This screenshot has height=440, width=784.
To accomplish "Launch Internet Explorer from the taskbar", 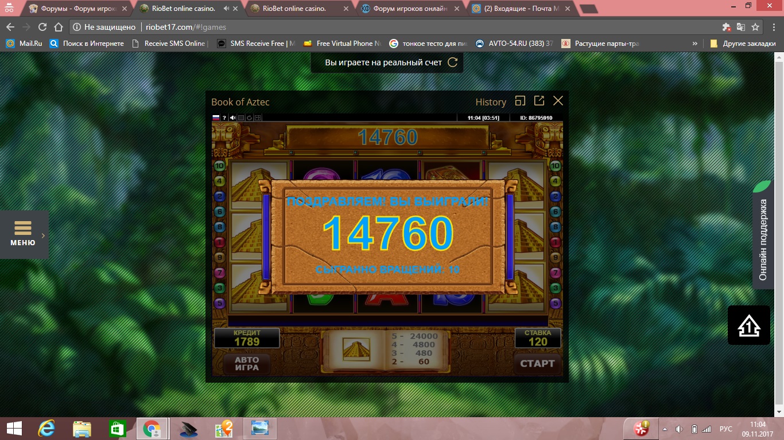I will (x=46, y=429).
